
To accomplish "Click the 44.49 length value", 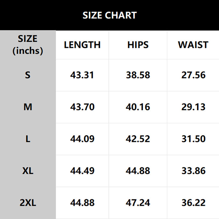I will tap(82, 171).
